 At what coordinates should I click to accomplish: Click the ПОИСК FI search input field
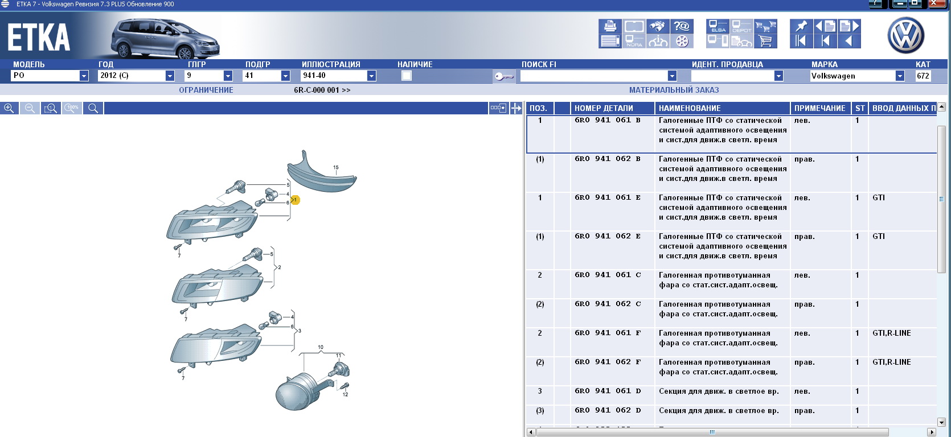click(x=593, y=76)
